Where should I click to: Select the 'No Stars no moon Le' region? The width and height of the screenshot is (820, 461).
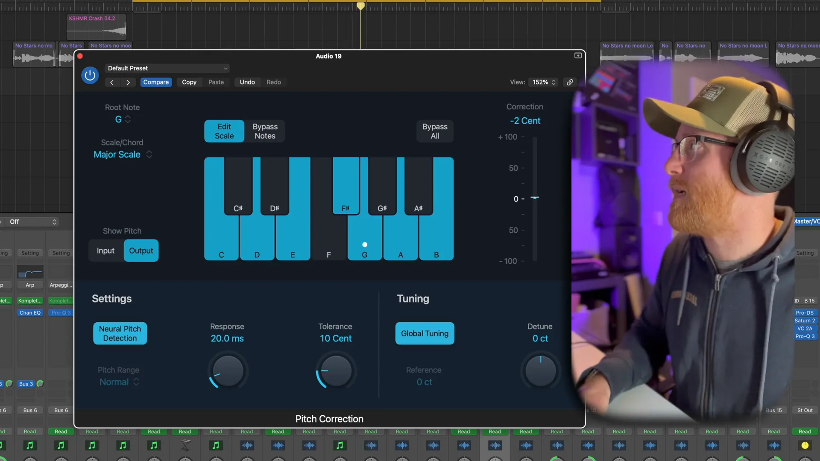[x=627, y=54]
